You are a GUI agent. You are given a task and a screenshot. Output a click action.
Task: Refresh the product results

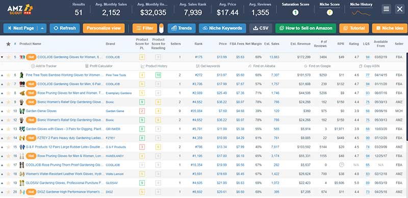pyautogui.click(x=65, y=28)
